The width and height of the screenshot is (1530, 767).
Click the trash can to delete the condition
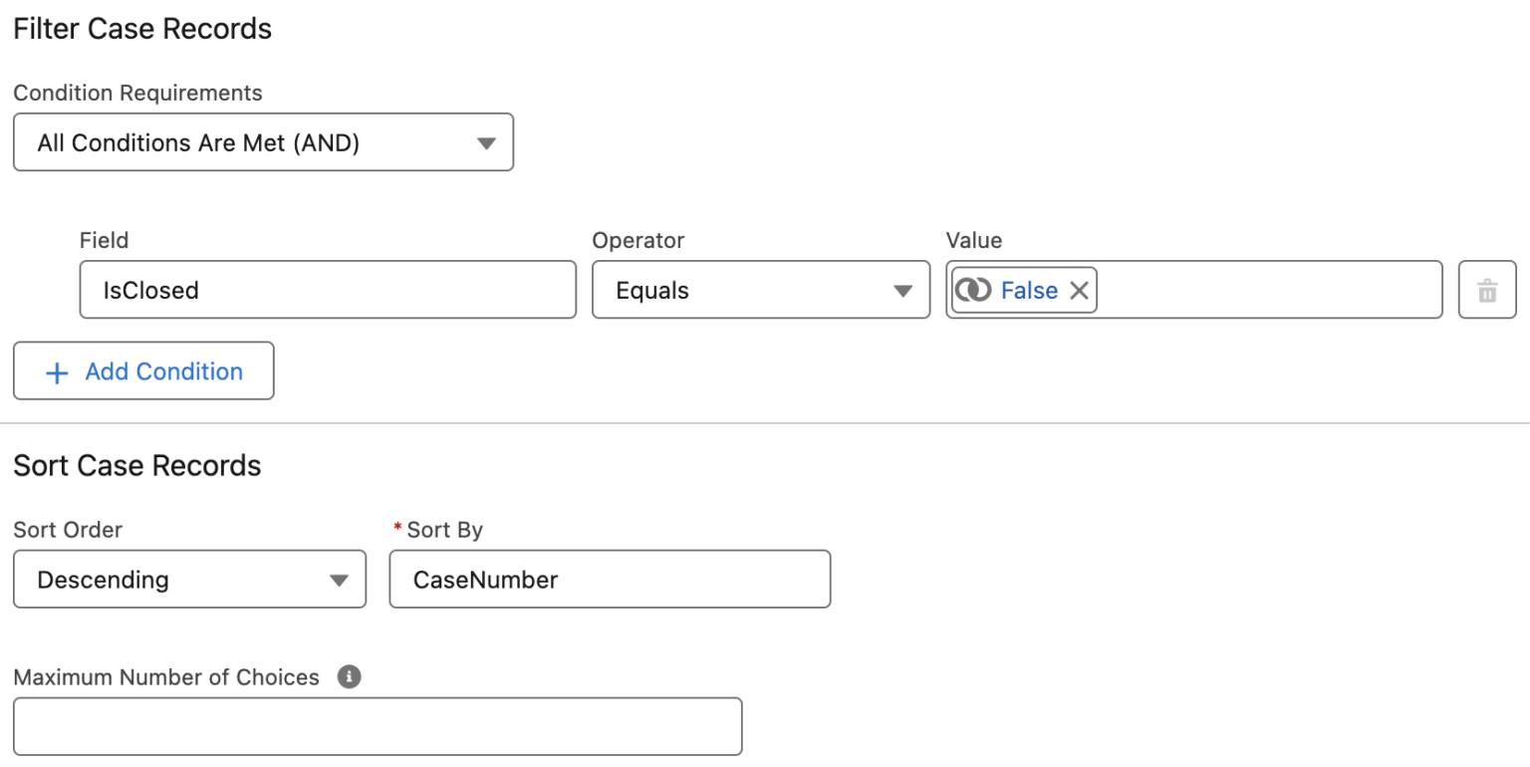tap(1488, 290)
